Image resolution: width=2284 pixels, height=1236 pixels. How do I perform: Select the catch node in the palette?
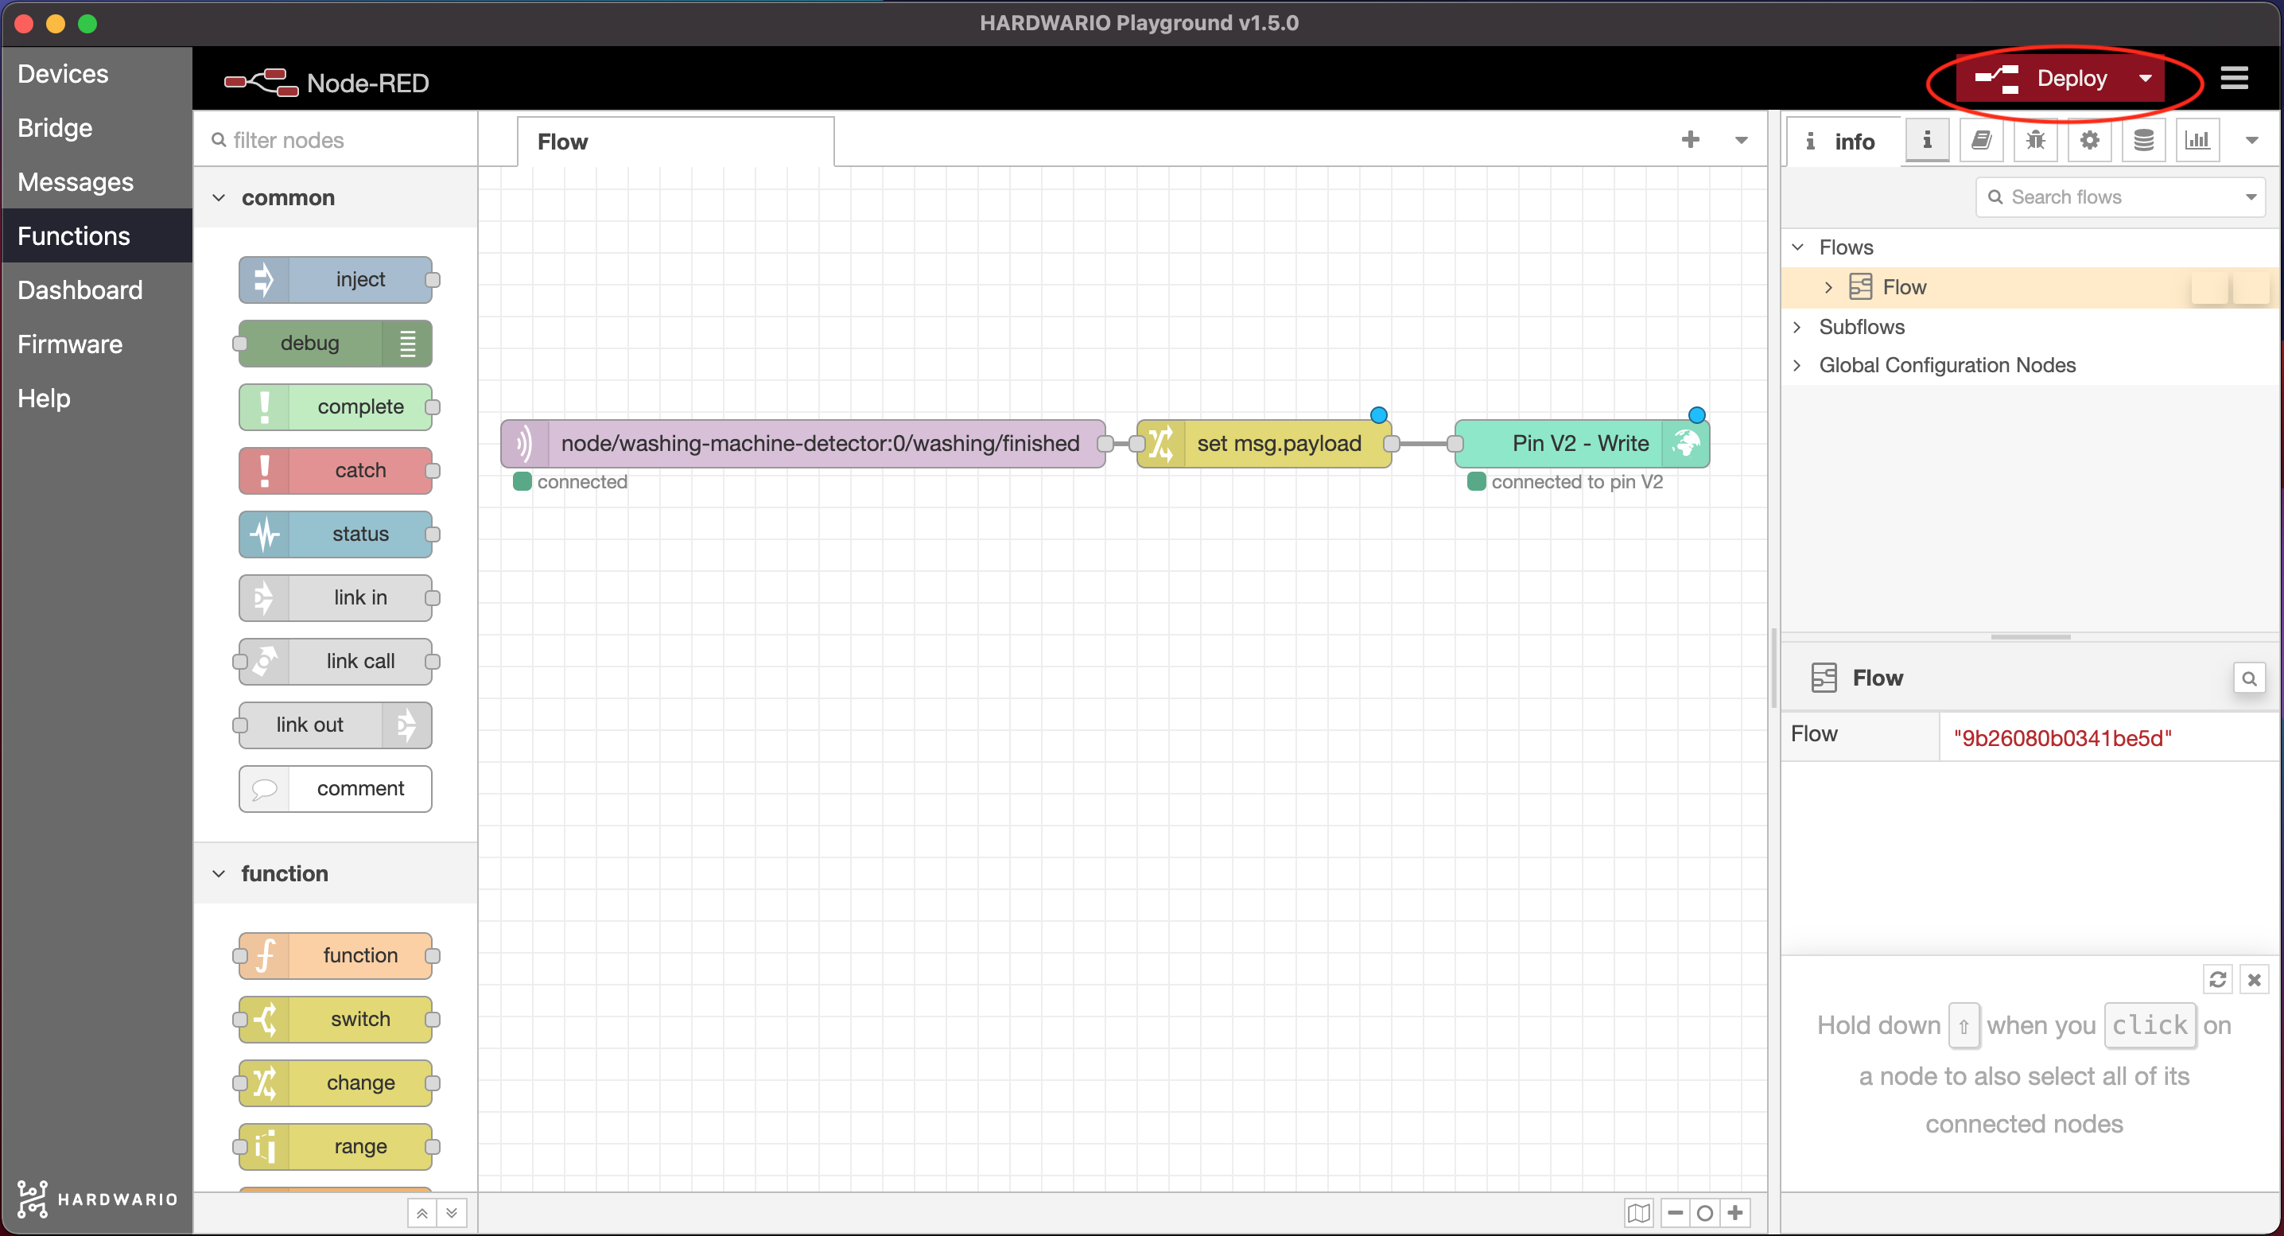coord(335,470)
